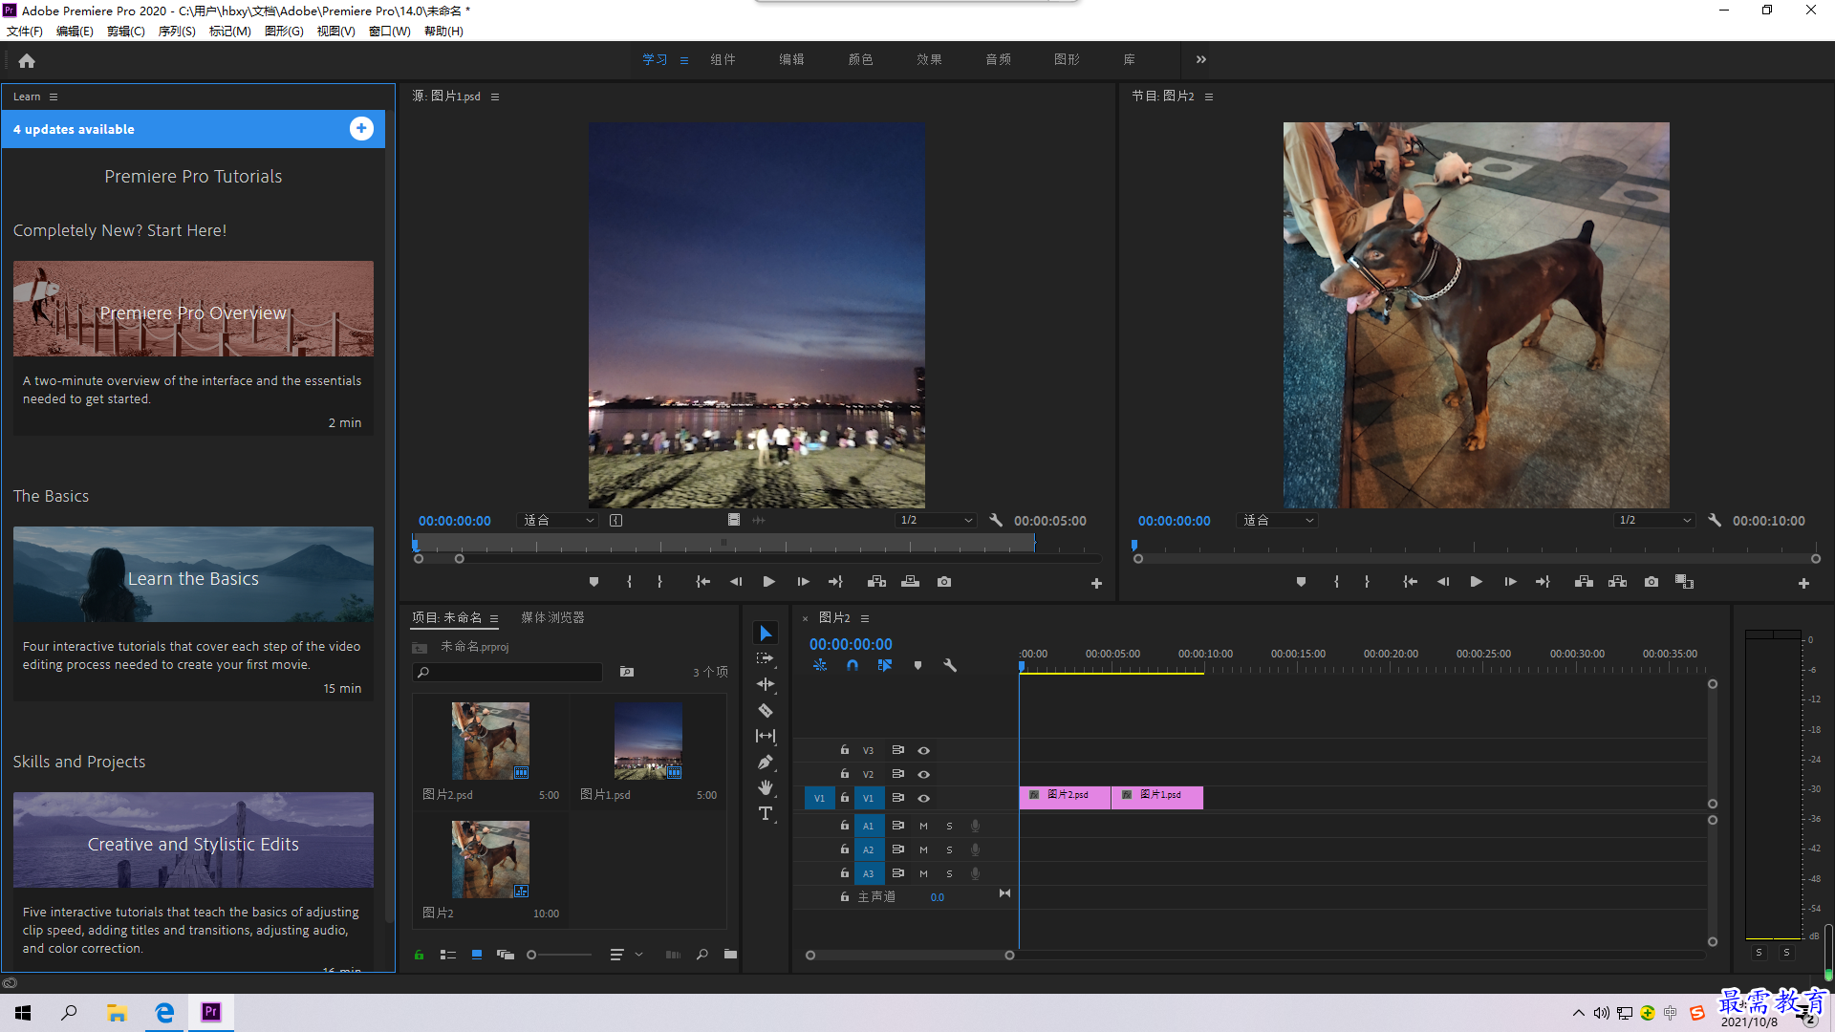
Task: Open source monitor playback resolution 1/2 dropdown
Action: click(936, 521)
